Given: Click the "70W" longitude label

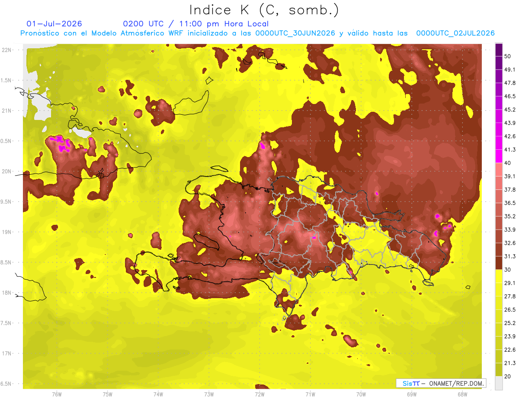Looking at the screenshot, I should click(x=361, y=394).
